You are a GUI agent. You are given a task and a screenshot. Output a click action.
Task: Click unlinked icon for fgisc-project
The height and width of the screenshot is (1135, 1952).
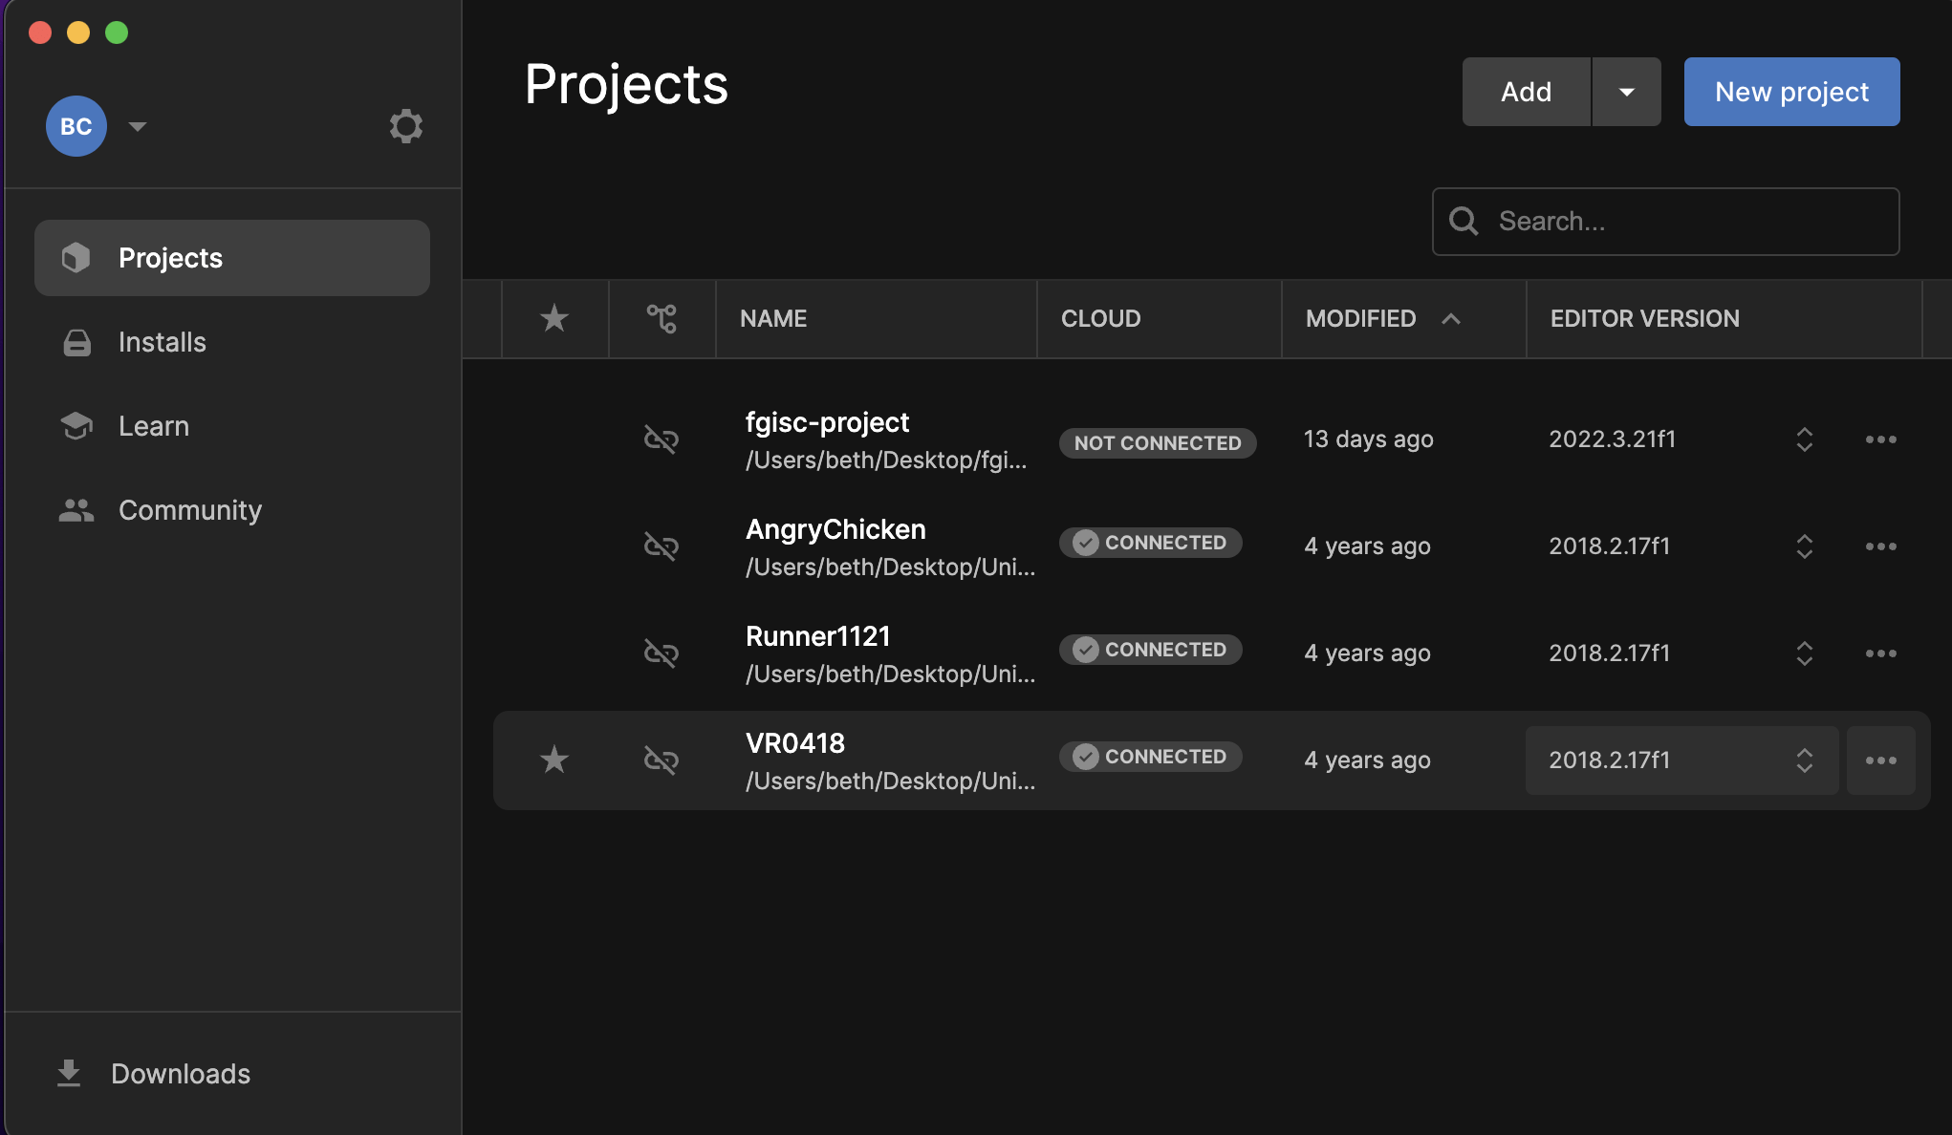point(662,439)
